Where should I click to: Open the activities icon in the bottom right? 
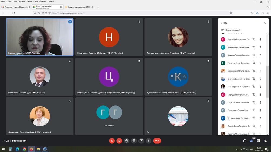click(x=265, y=141)
